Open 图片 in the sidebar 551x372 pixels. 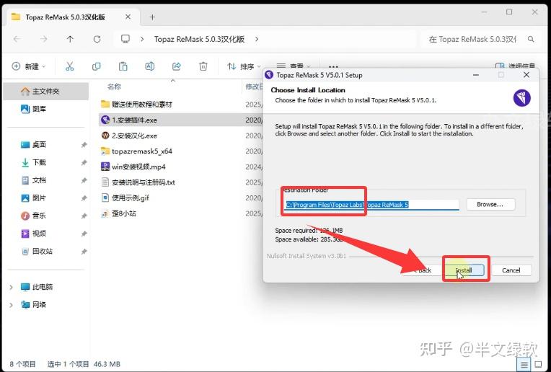39,198
